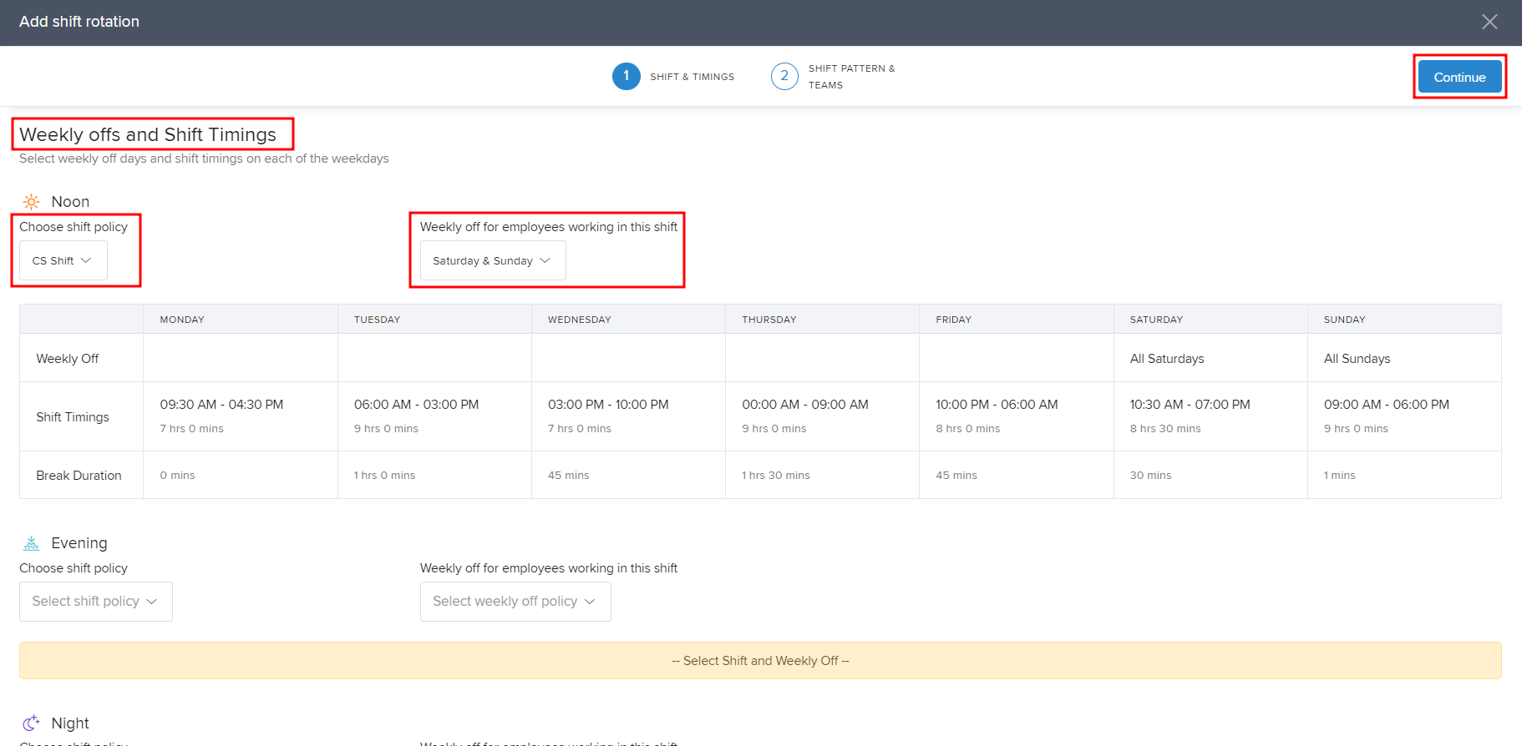
Task: Click the Evening sunset icon
Action: 31,543
